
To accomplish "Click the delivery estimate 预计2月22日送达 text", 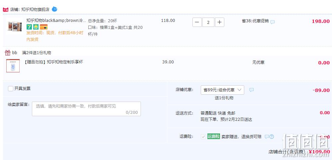I will [236, 120].
